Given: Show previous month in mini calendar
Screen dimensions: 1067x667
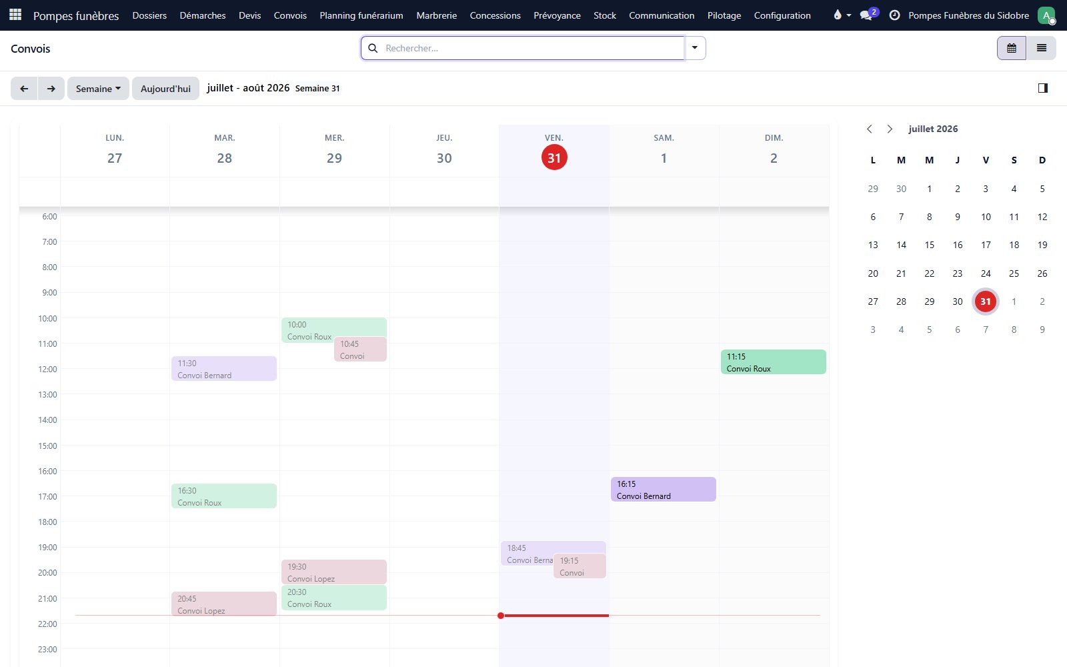Looking at the screenshot, I should [x=870, y=129].
